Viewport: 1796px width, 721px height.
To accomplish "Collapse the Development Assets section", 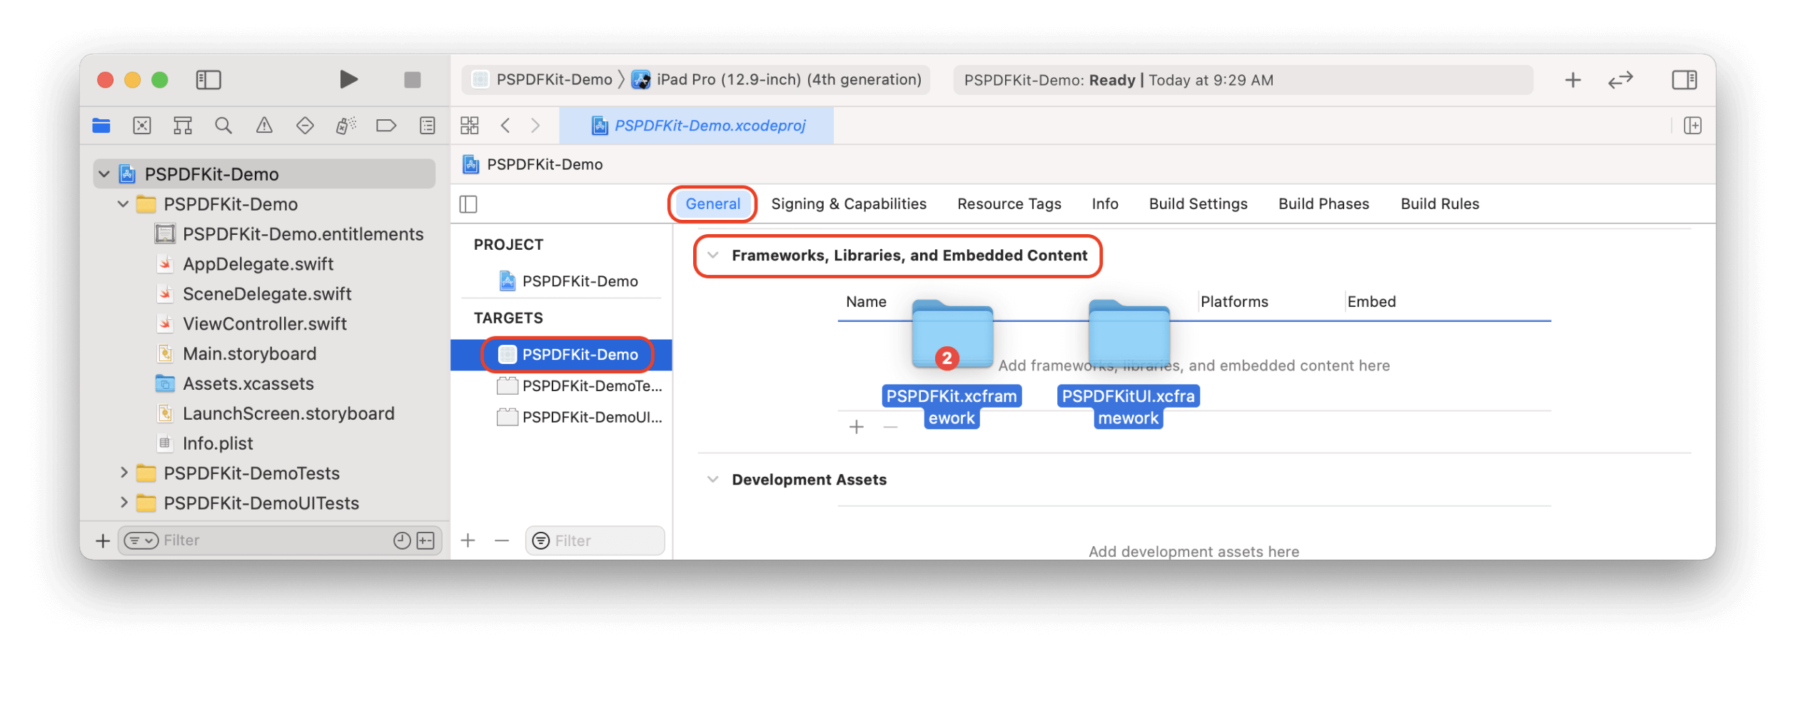I will click(x=712, y=479).
